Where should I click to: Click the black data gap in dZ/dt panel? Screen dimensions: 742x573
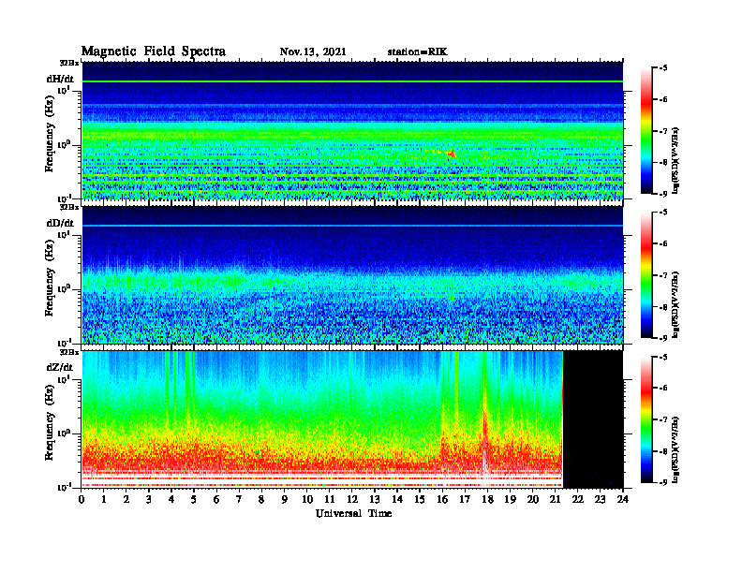(x=593, y=419)
